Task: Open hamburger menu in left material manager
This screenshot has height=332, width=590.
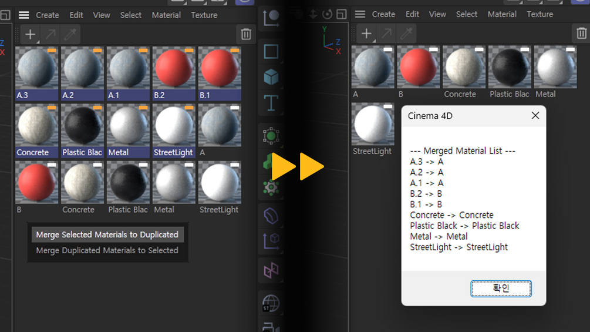Action: pyautogui.click(x=23, y=15)
